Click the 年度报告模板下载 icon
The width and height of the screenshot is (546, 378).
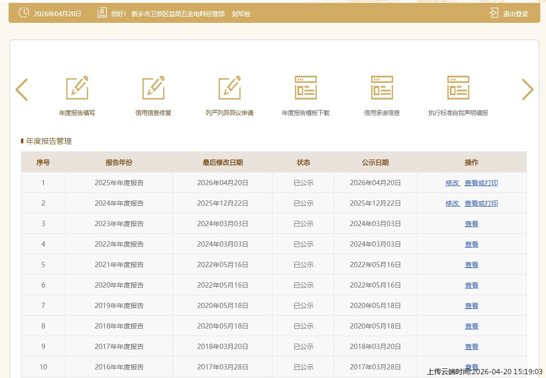[x=306, y=88]
